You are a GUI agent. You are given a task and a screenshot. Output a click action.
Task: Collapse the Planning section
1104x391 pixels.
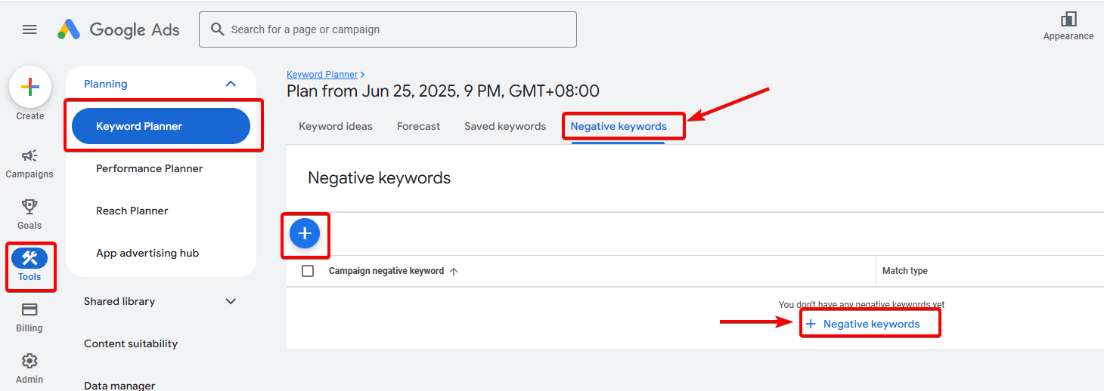point(231,84)
